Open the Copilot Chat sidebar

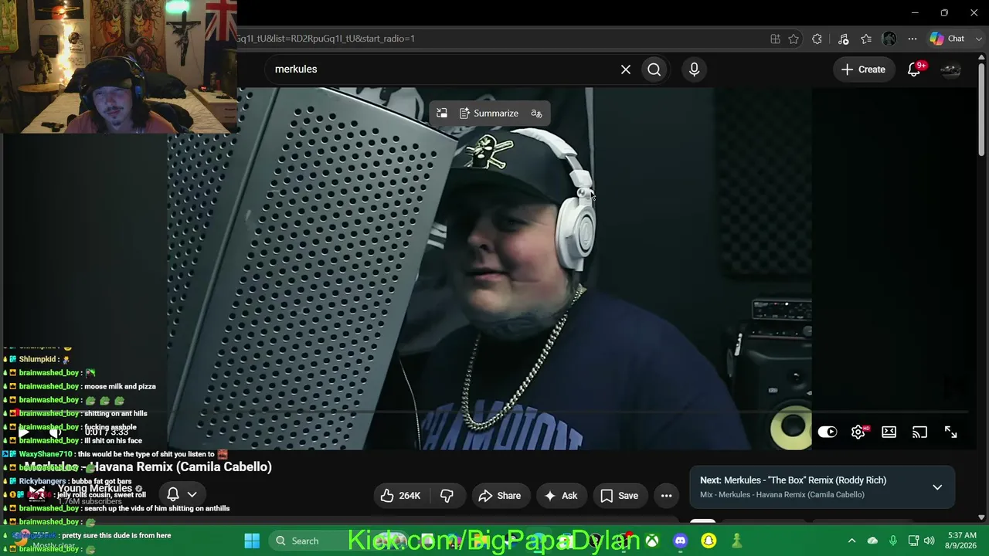click(947, 39)
